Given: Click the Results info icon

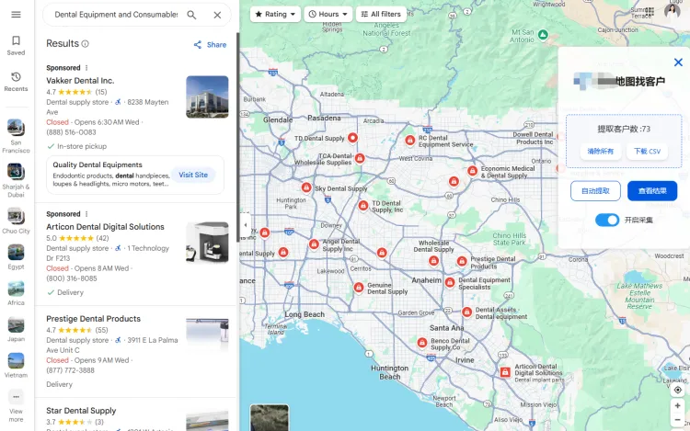Looking at the screenshot, I should tap(86, 43).
